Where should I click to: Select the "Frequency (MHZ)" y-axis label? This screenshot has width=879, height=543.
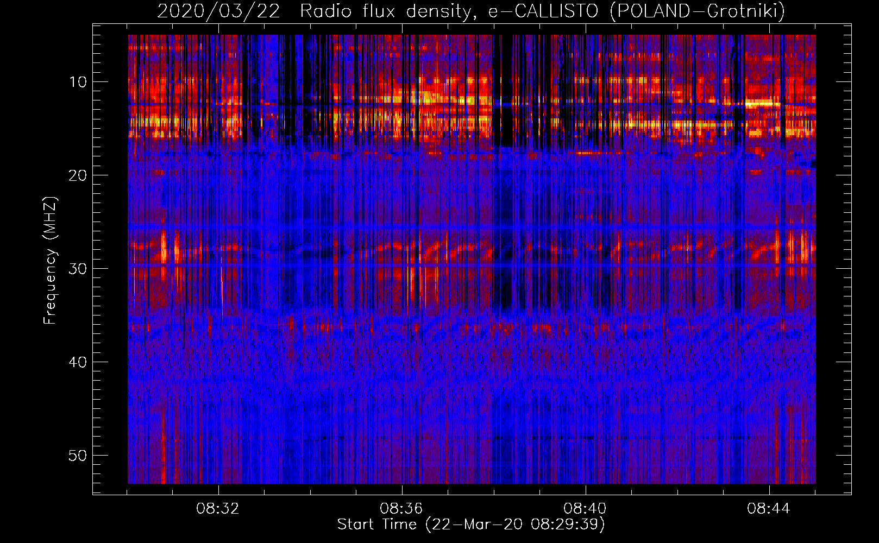pyautogui.click(x=50, y=261)
